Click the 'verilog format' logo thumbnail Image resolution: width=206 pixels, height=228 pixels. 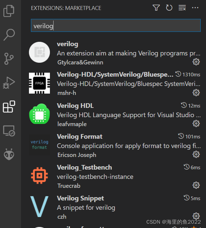(39, 145)
